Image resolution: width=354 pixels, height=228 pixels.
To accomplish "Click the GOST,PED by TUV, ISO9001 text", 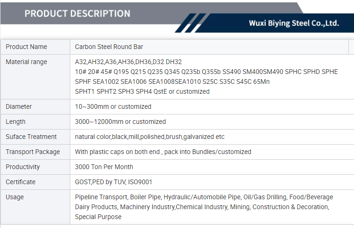I will pyautogui.click(x=114, y=182).
